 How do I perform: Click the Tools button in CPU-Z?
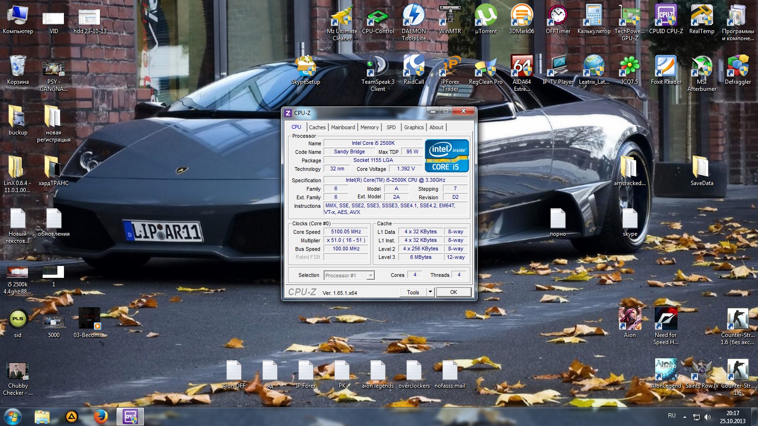(413, 292)
